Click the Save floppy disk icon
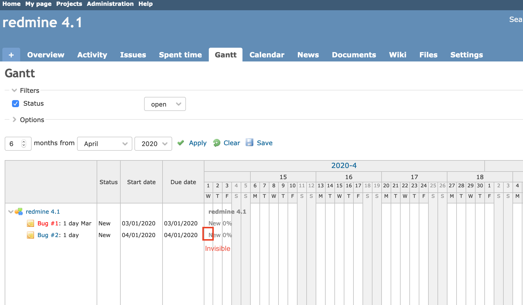 (249, 143)
